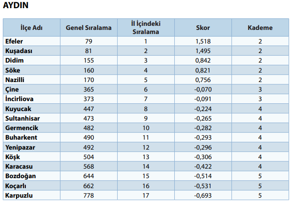Screen dimensions: 296x204
Task: Click the Buharkent district name
Action: [21, 137]
